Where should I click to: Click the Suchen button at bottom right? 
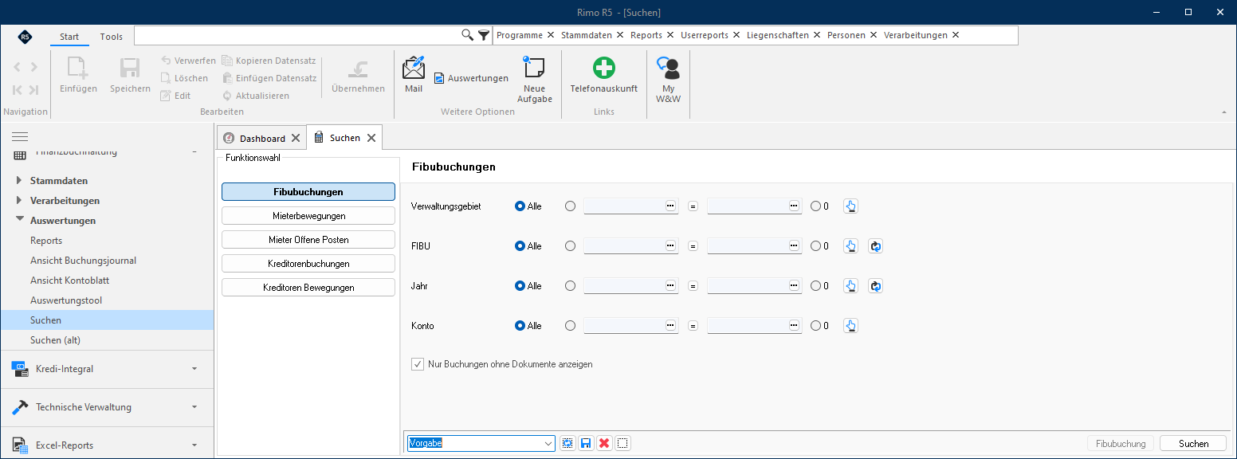coord(1193,444)
